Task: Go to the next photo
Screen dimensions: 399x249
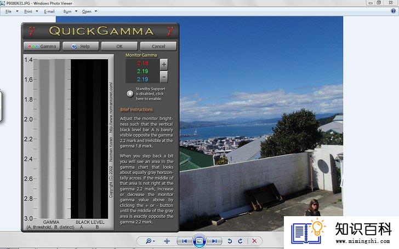Action: pos(214,241)
